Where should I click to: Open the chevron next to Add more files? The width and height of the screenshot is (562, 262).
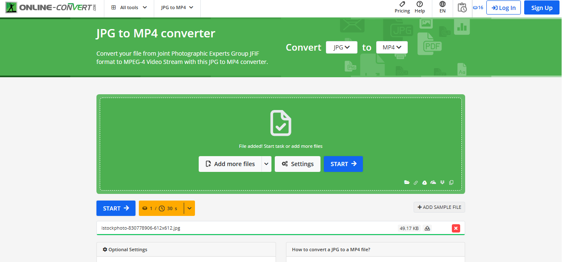(267, 164)
